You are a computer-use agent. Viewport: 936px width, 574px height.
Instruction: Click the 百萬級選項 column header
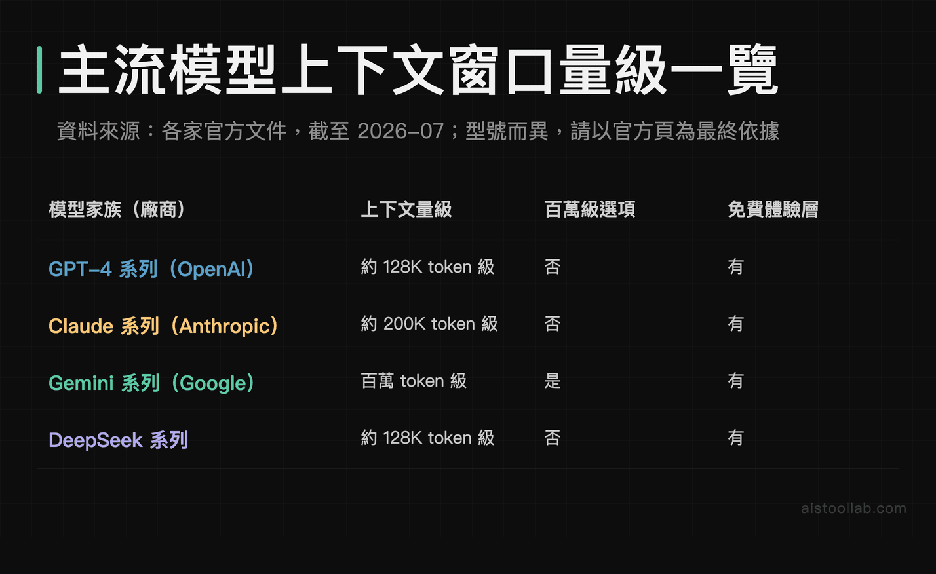point(590,209)
